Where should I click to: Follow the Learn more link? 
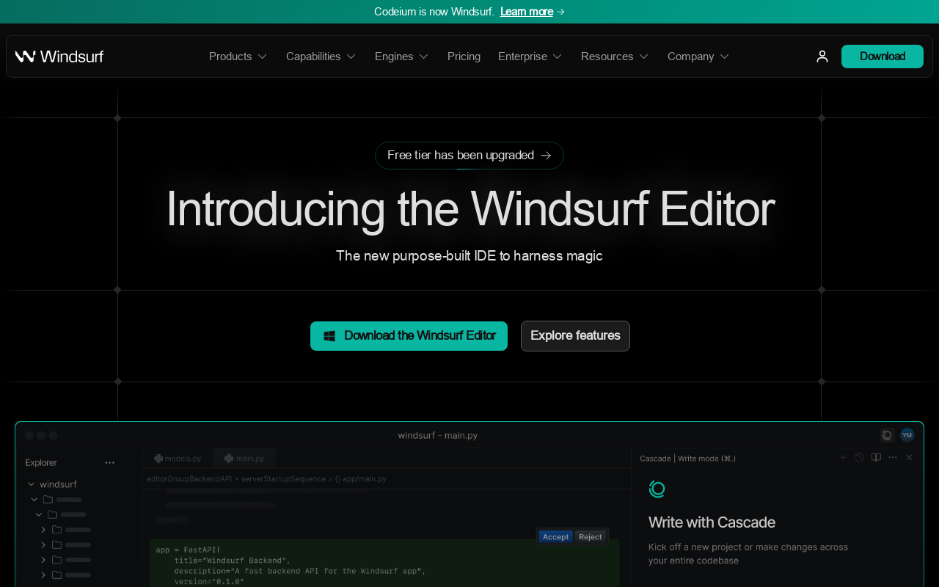click(527, 12)
